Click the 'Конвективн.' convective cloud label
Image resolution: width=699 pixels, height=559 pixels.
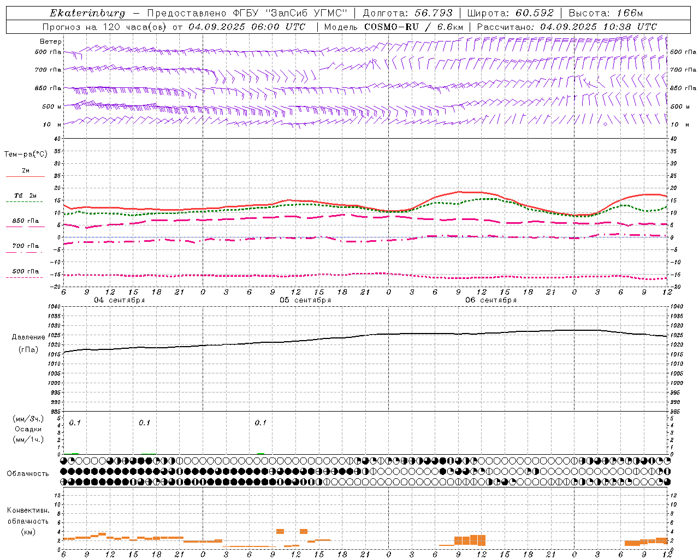(28, 510)
